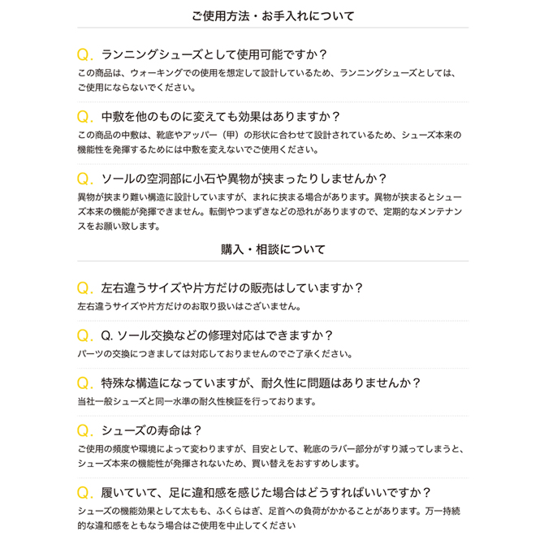Click the yellow Q icon beside the ランニングシューズ question
540x540 pixels.
[x=84, y=54]
